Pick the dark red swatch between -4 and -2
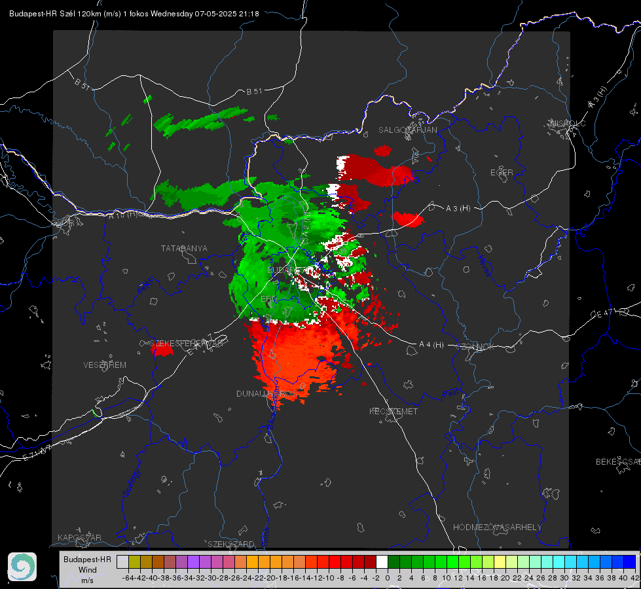Viewport: 641px width, 589px height. [370, 562]
